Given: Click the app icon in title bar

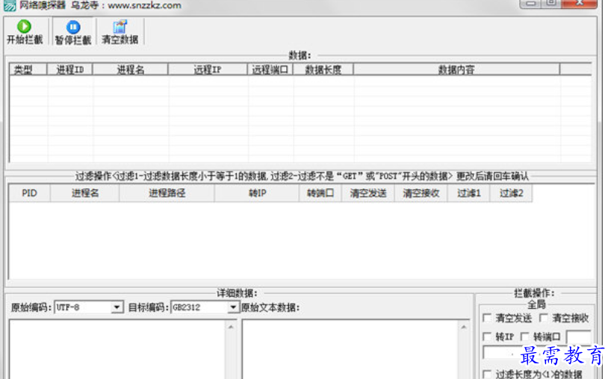Looking at the screenshot, I should click(x=10, y=5).
